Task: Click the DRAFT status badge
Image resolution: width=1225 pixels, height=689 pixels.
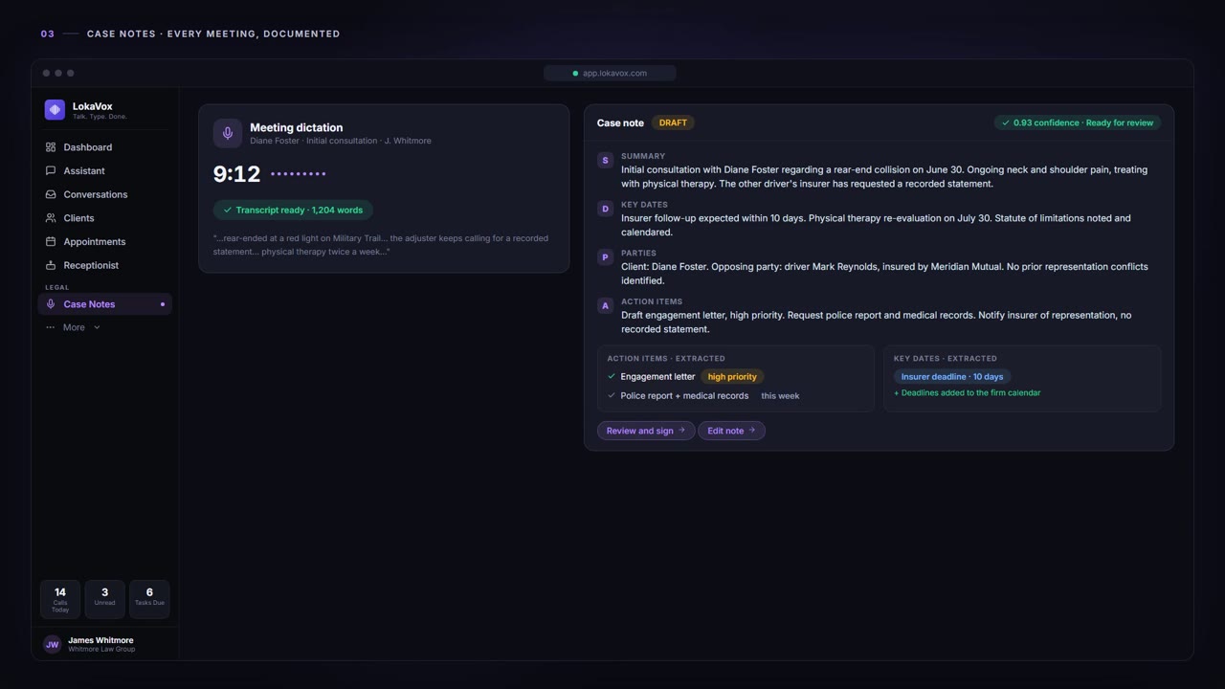Action: (x=673, y=122)
